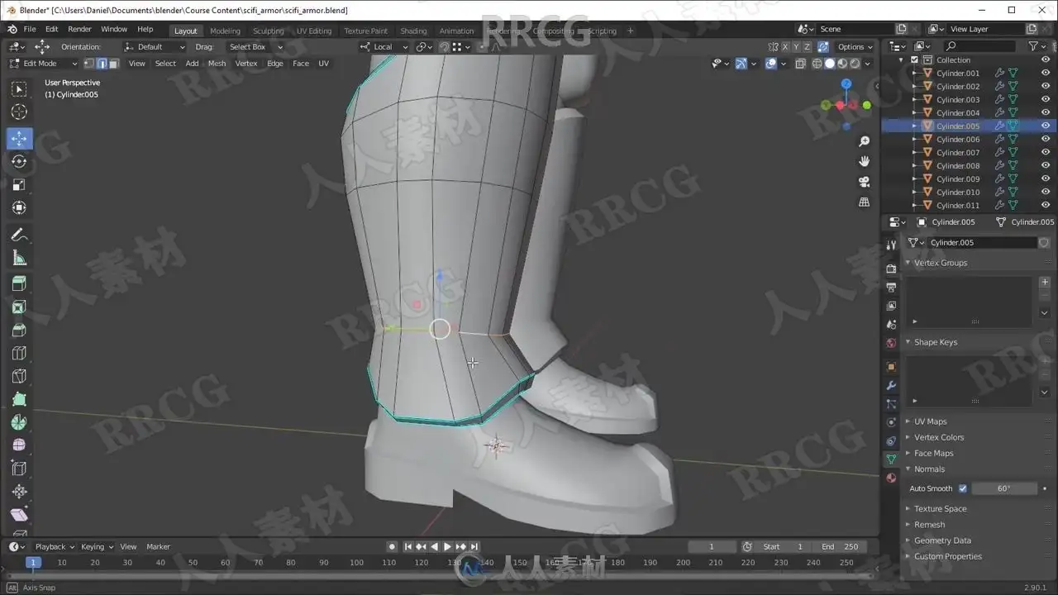
Task: Activate the Knife tool
Action: pyautogui.click(x=19, y=376)
